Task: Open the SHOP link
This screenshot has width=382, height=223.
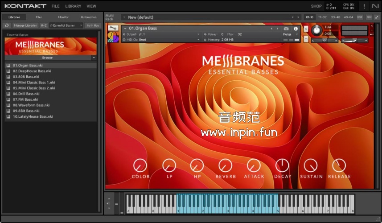Action: 316,6
